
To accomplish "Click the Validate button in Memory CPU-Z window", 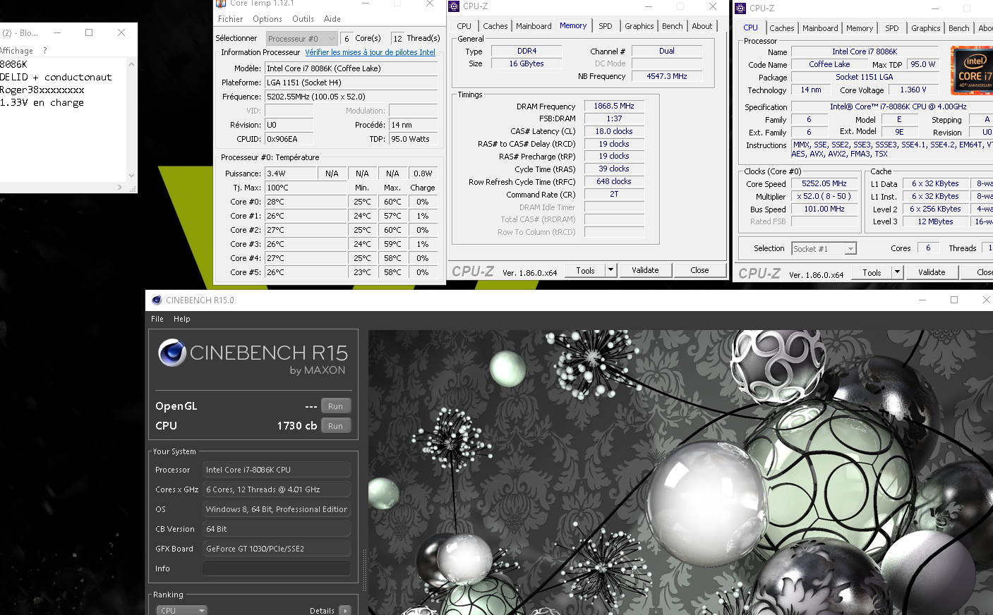I will click(x=645, y=270).
